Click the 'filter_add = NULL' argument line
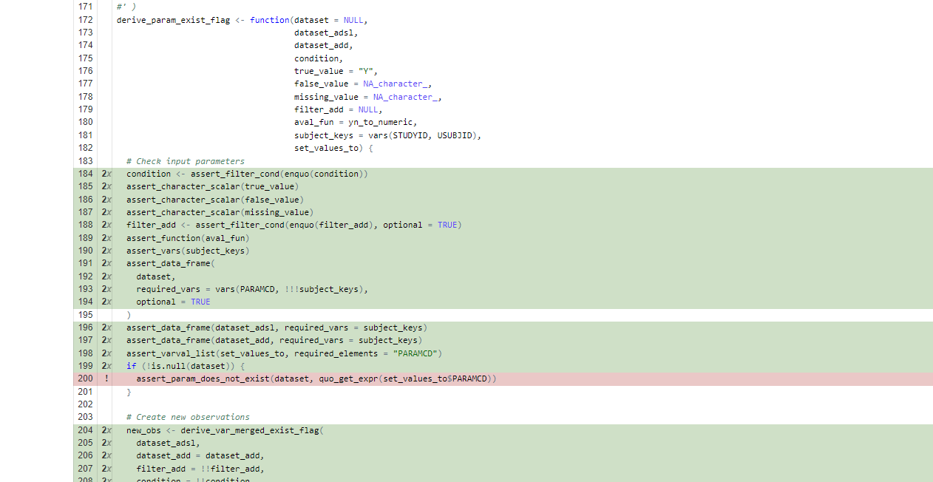The width and height of the screenshot is (933, 482). coord(339,109)
